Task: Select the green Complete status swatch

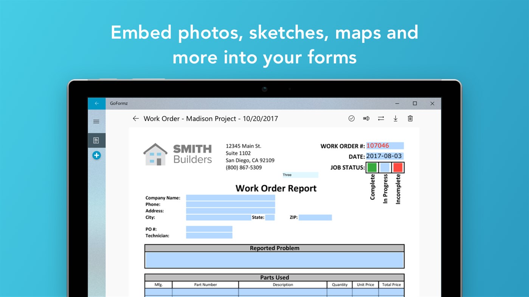Action: (371, 167)
